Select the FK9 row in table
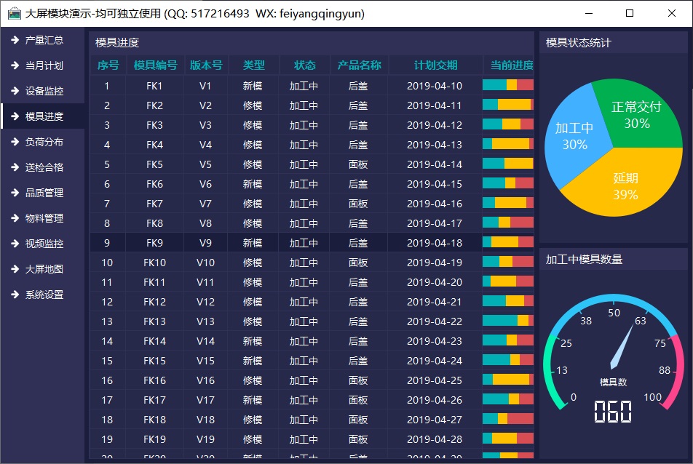Screen dimensions: 693x464 pos(154,243)
